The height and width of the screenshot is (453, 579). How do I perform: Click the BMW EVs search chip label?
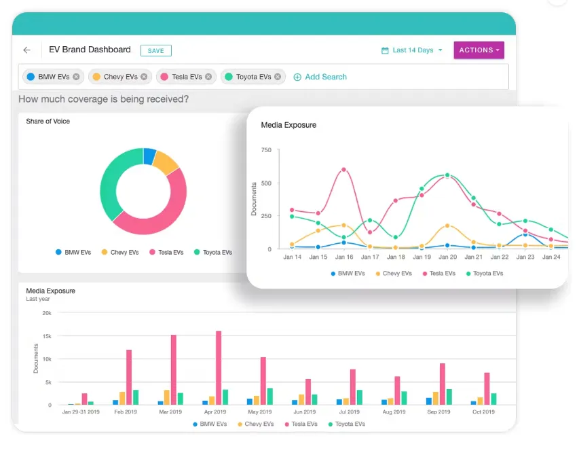(54, 77)
